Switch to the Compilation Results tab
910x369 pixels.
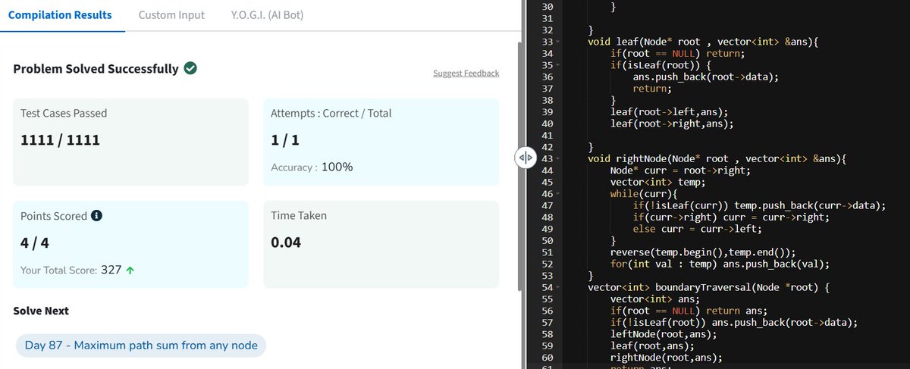pos(60,15)
